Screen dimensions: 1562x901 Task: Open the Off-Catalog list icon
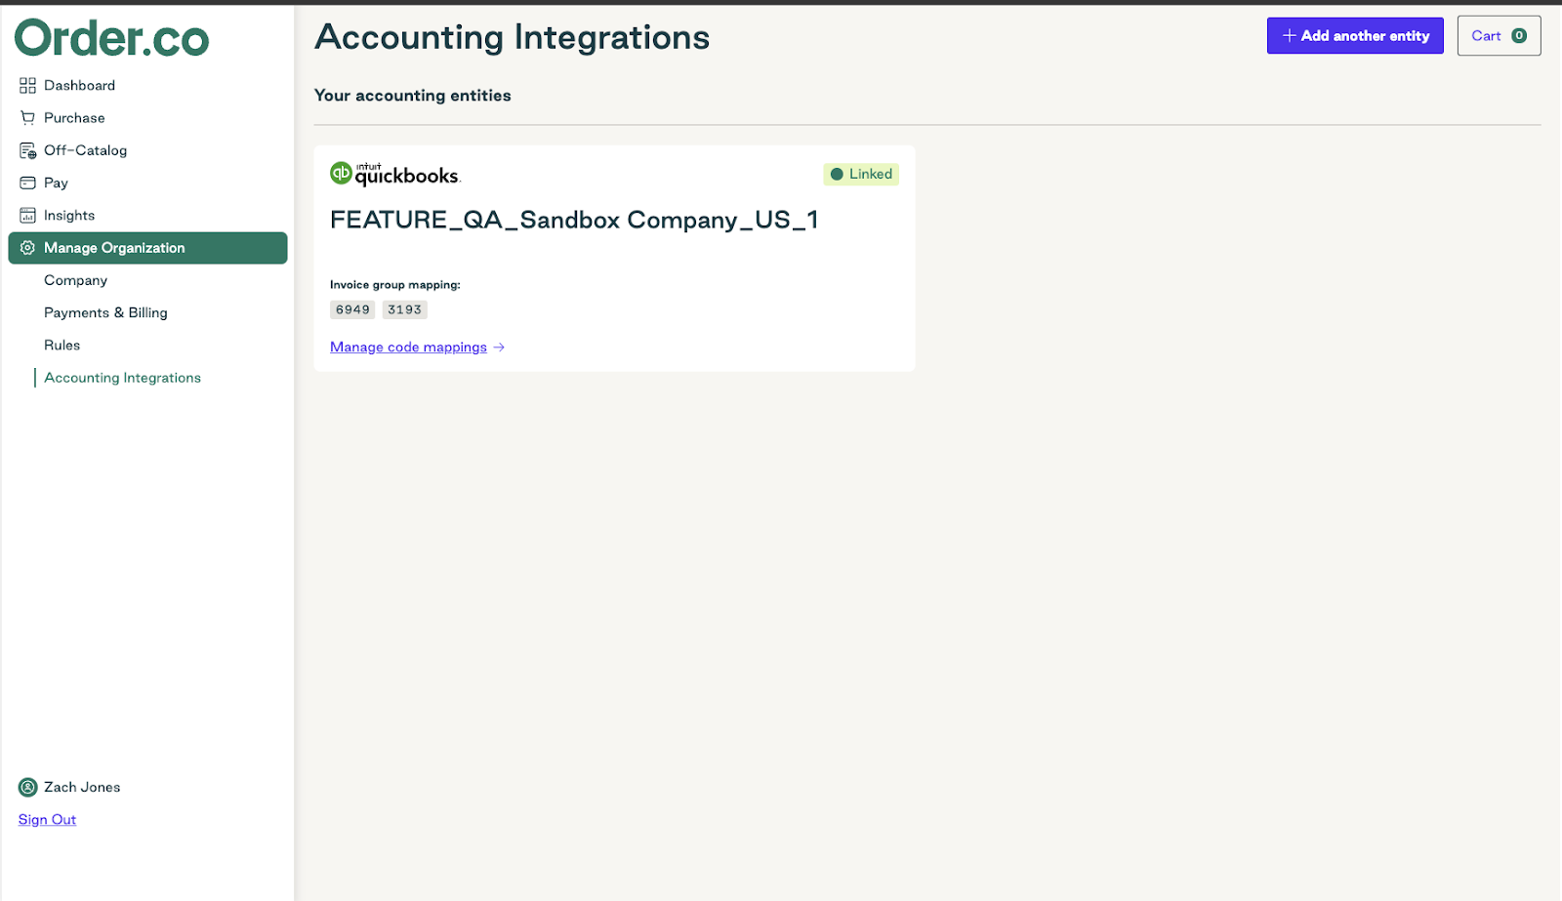(x=26, y=150)
